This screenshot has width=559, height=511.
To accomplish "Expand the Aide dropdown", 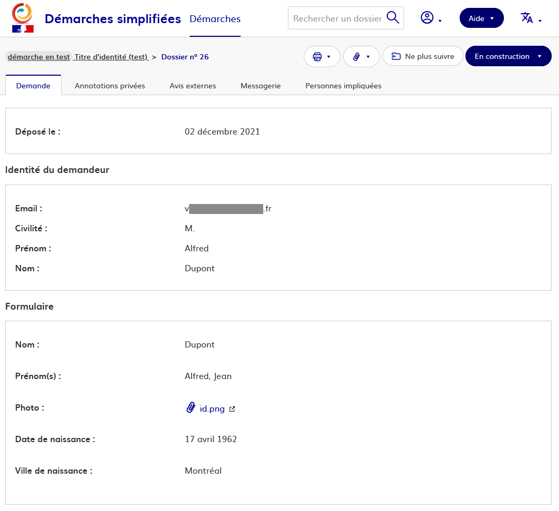I will [x=481, y=18].
